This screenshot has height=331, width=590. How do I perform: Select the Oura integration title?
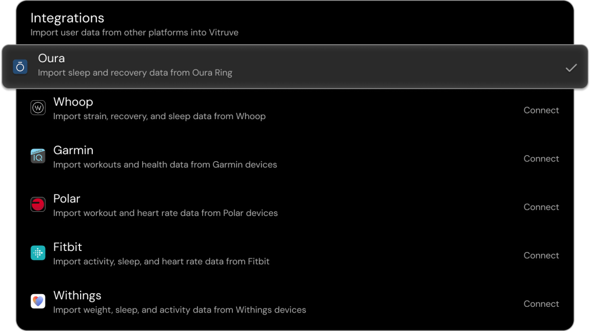[51, 58]
